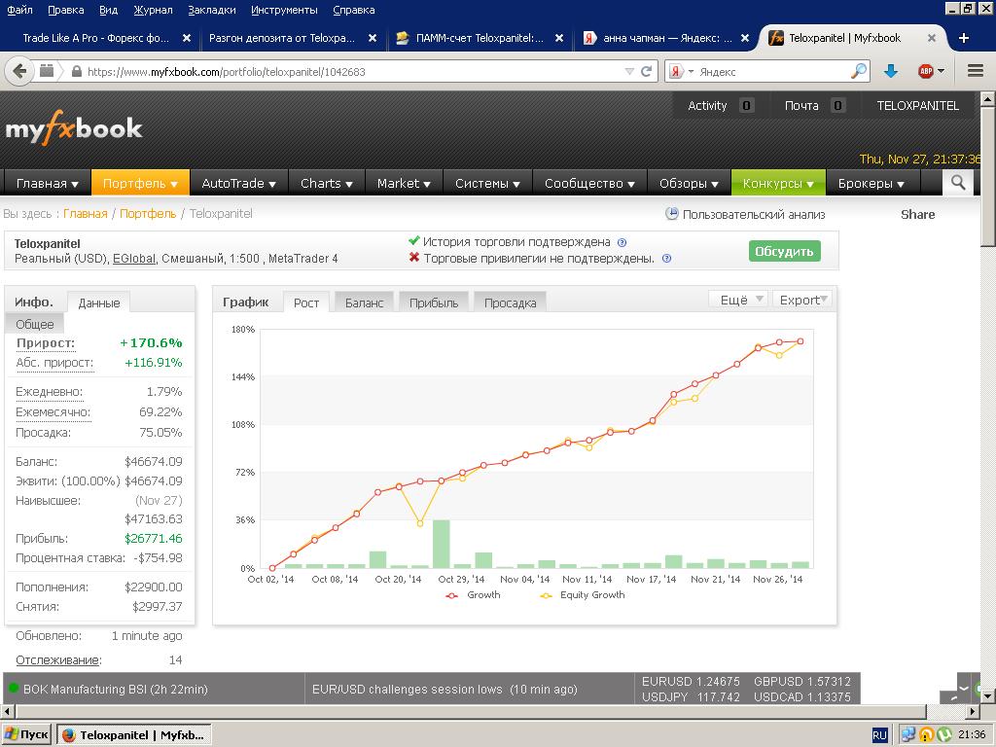Click the Портфель breadcrumb link
996x747 pixels.
tap(148, 213)
